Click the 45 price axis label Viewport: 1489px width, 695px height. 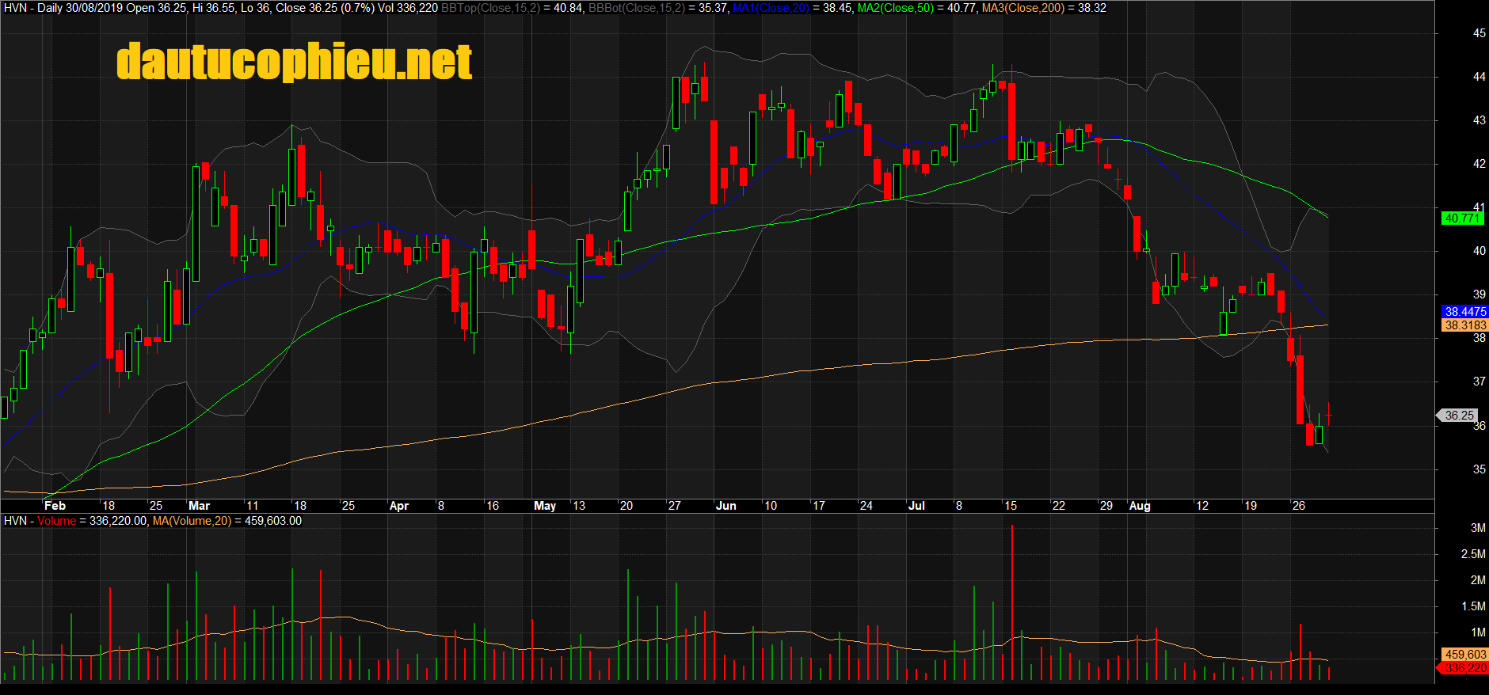pyautogui.click(x=1479, y=33)
